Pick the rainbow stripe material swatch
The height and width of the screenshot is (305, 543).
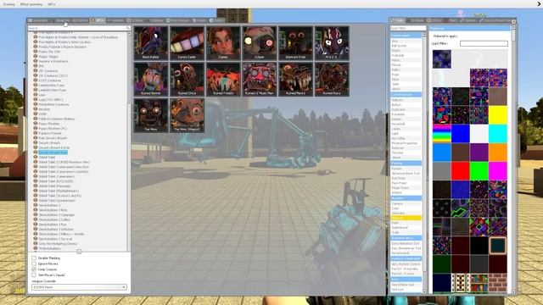click(x=441, y=134)
